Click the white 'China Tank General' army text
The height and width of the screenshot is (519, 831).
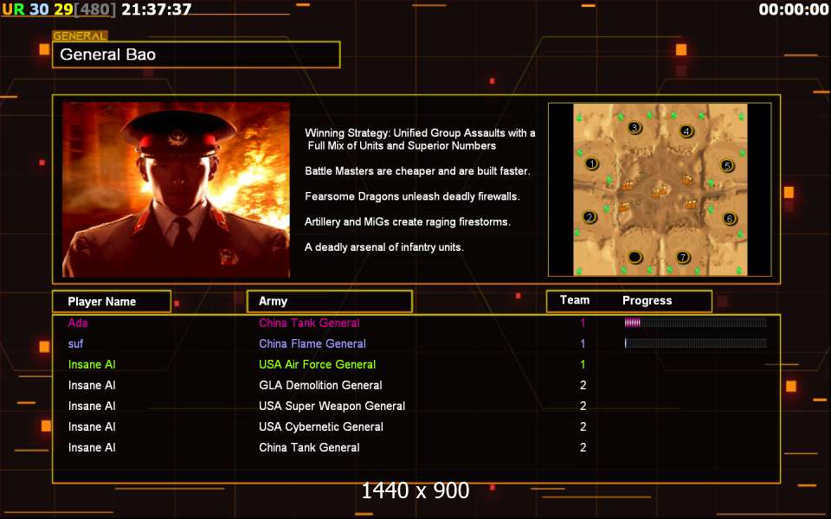click(309, 447)
